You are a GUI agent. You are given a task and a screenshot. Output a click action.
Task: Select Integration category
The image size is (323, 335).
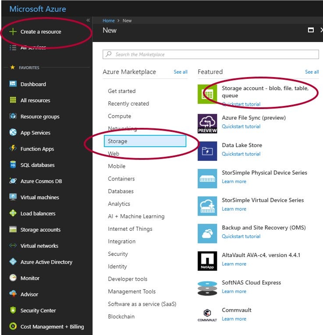tap(122, 241)
